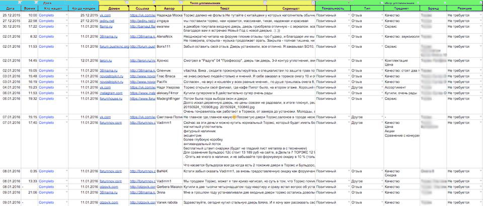This screenshot has height=206, width=483.
Task: Open the filter button above the Ссылка column
Action: point(154,3)
